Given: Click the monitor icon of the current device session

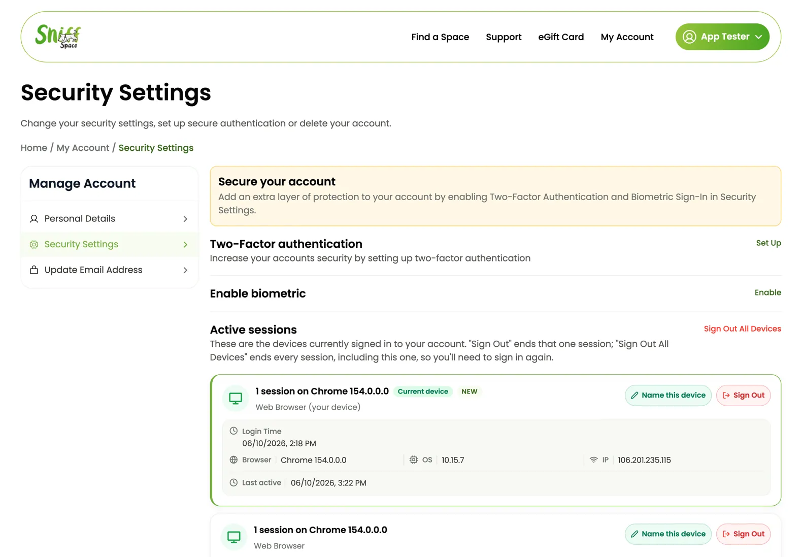Looking at the screenshot, I should 236,399.
